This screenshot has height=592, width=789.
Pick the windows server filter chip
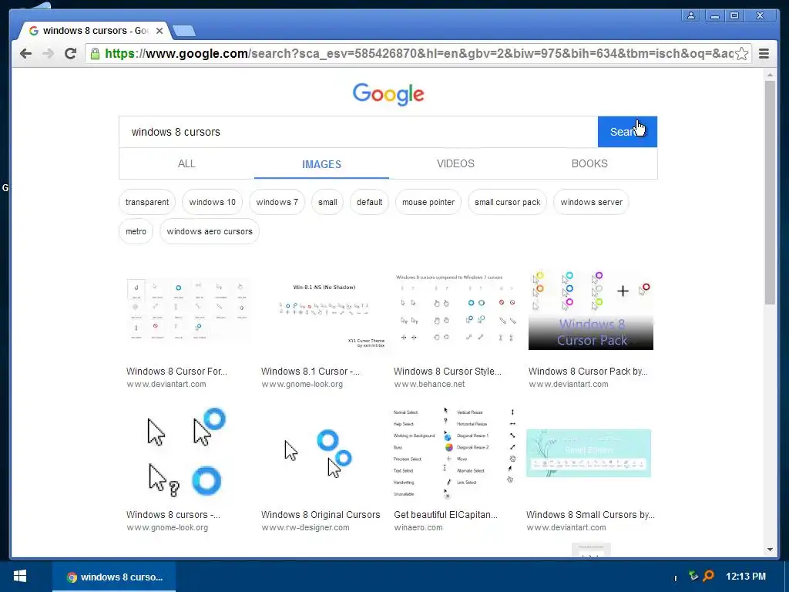591,202
